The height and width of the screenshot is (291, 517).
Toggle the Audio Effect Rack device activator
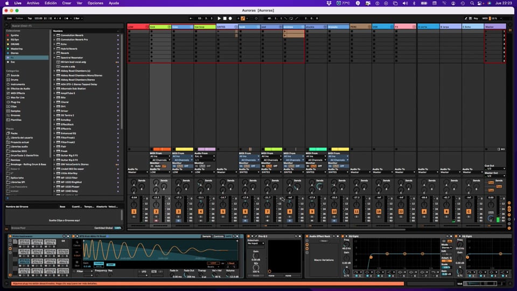307,236
